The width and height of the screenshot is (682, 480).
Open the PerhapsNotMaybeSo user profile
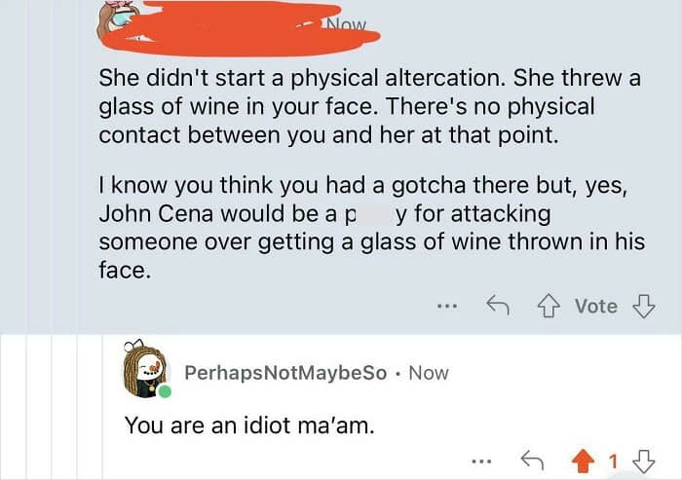pos(284,373)
